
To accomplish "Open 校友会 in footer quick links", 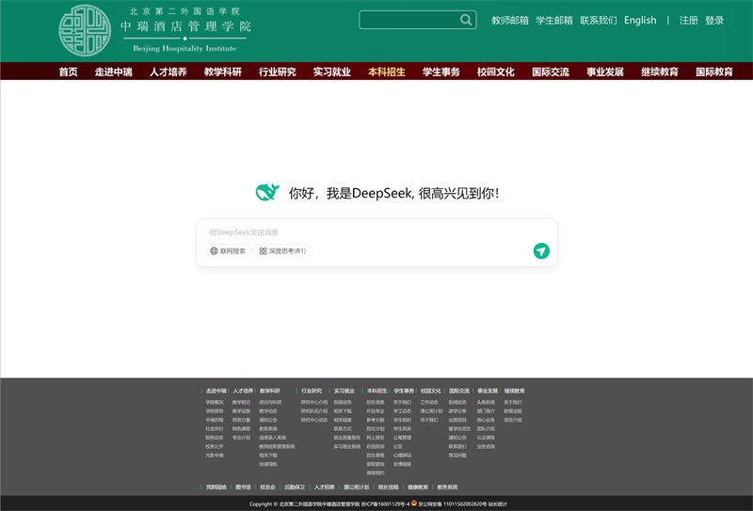I will click(x=267, y=487).
